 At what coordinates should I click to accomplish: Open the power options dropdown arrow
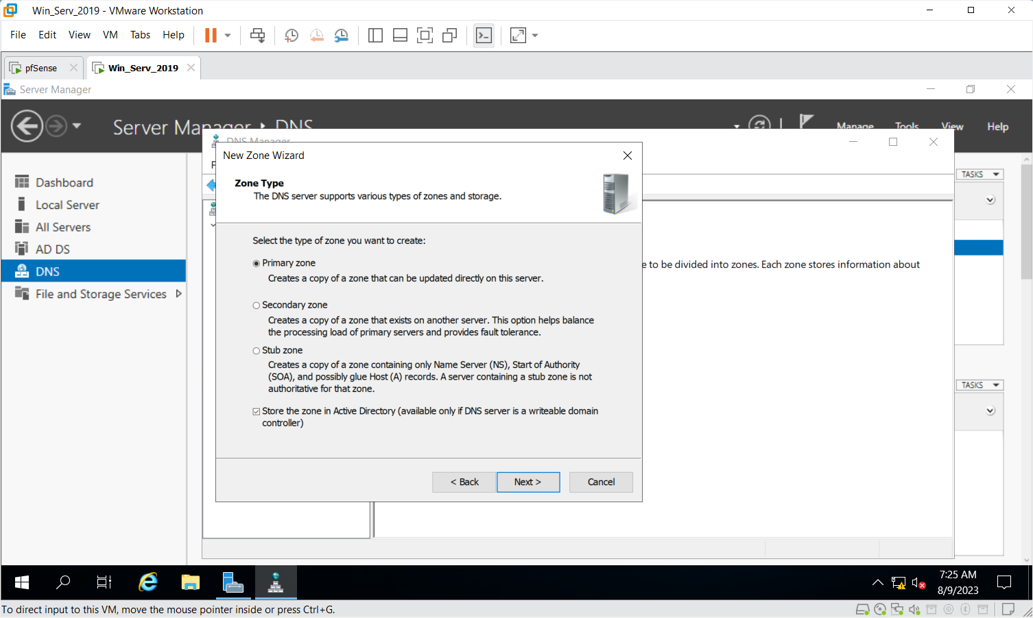click(x=228, y=36)
